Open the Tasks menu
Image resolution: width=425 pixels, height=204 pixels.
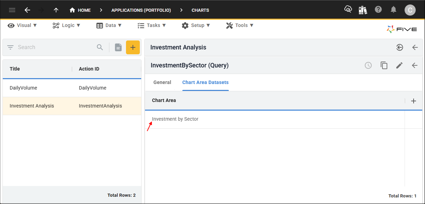152,25
